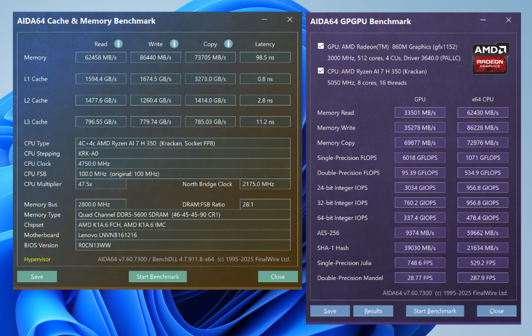532x336 pixels.
Task: Click Motherboard Lenovo LNVNB161216 field
Action: pos(183,235)
